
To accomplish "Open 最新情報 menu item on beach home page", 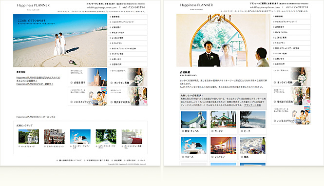I will (128, 17).
